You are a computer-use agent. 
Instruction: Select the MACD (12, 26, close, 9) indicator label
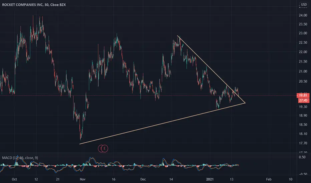point(20,158)
